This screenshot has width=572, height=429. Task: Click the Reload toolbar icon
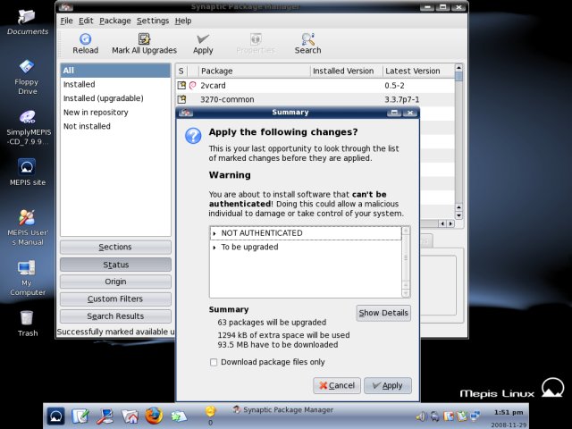[86, 39]
